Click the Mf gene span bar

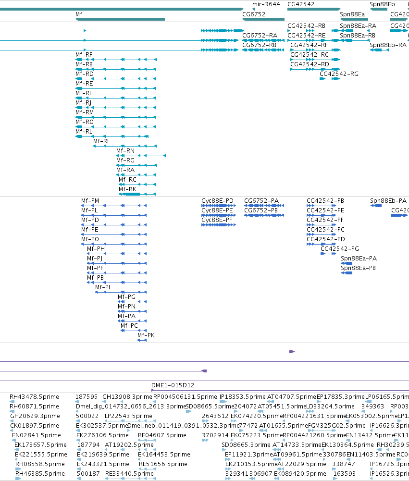(x=120, y=19)
